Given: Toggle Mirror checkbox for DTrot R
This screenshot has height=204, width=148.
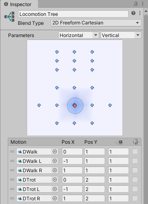Looking at the screenshot, I should tap(135, 198).
